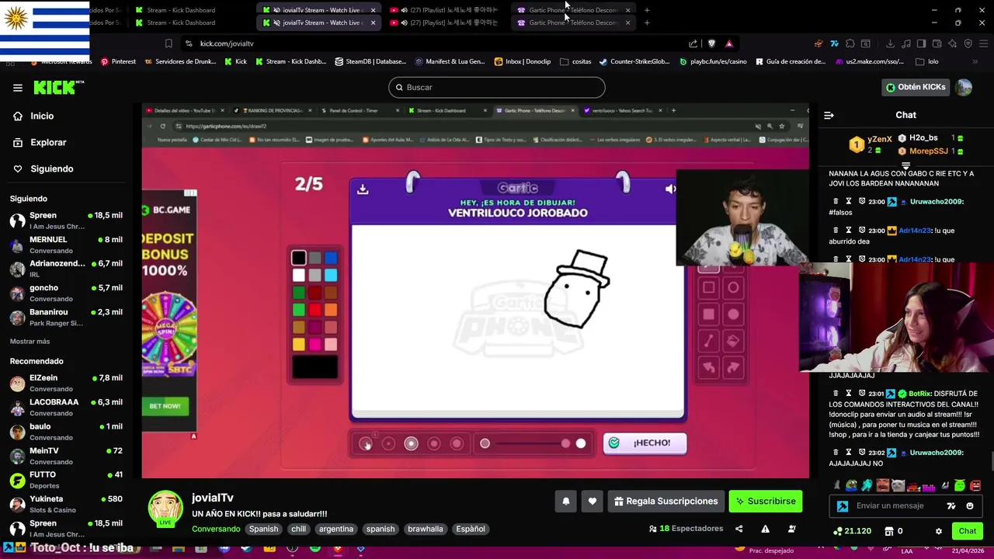
Task: Open channel points 21.120 balance
Action: tap(852, 531)
